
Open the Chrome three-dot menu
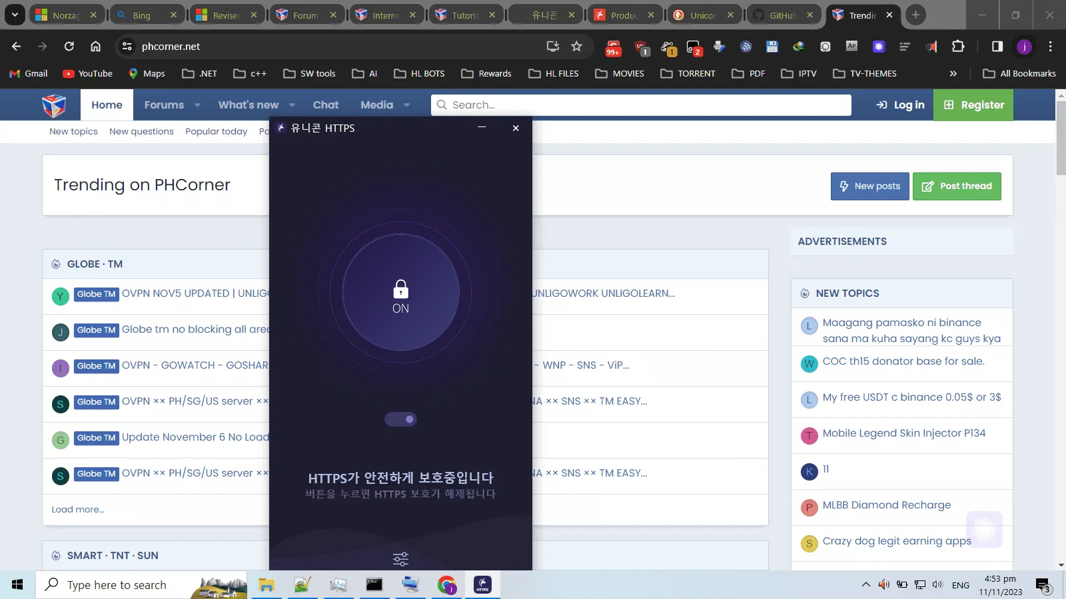(x=1051, y=46)
